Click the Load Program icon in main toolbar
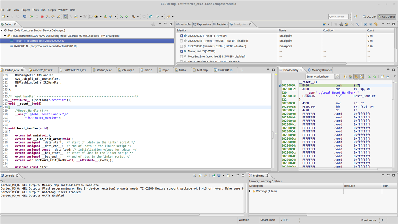Image resolution: width=398 pixels, height=224 pixels. (76, 16)
